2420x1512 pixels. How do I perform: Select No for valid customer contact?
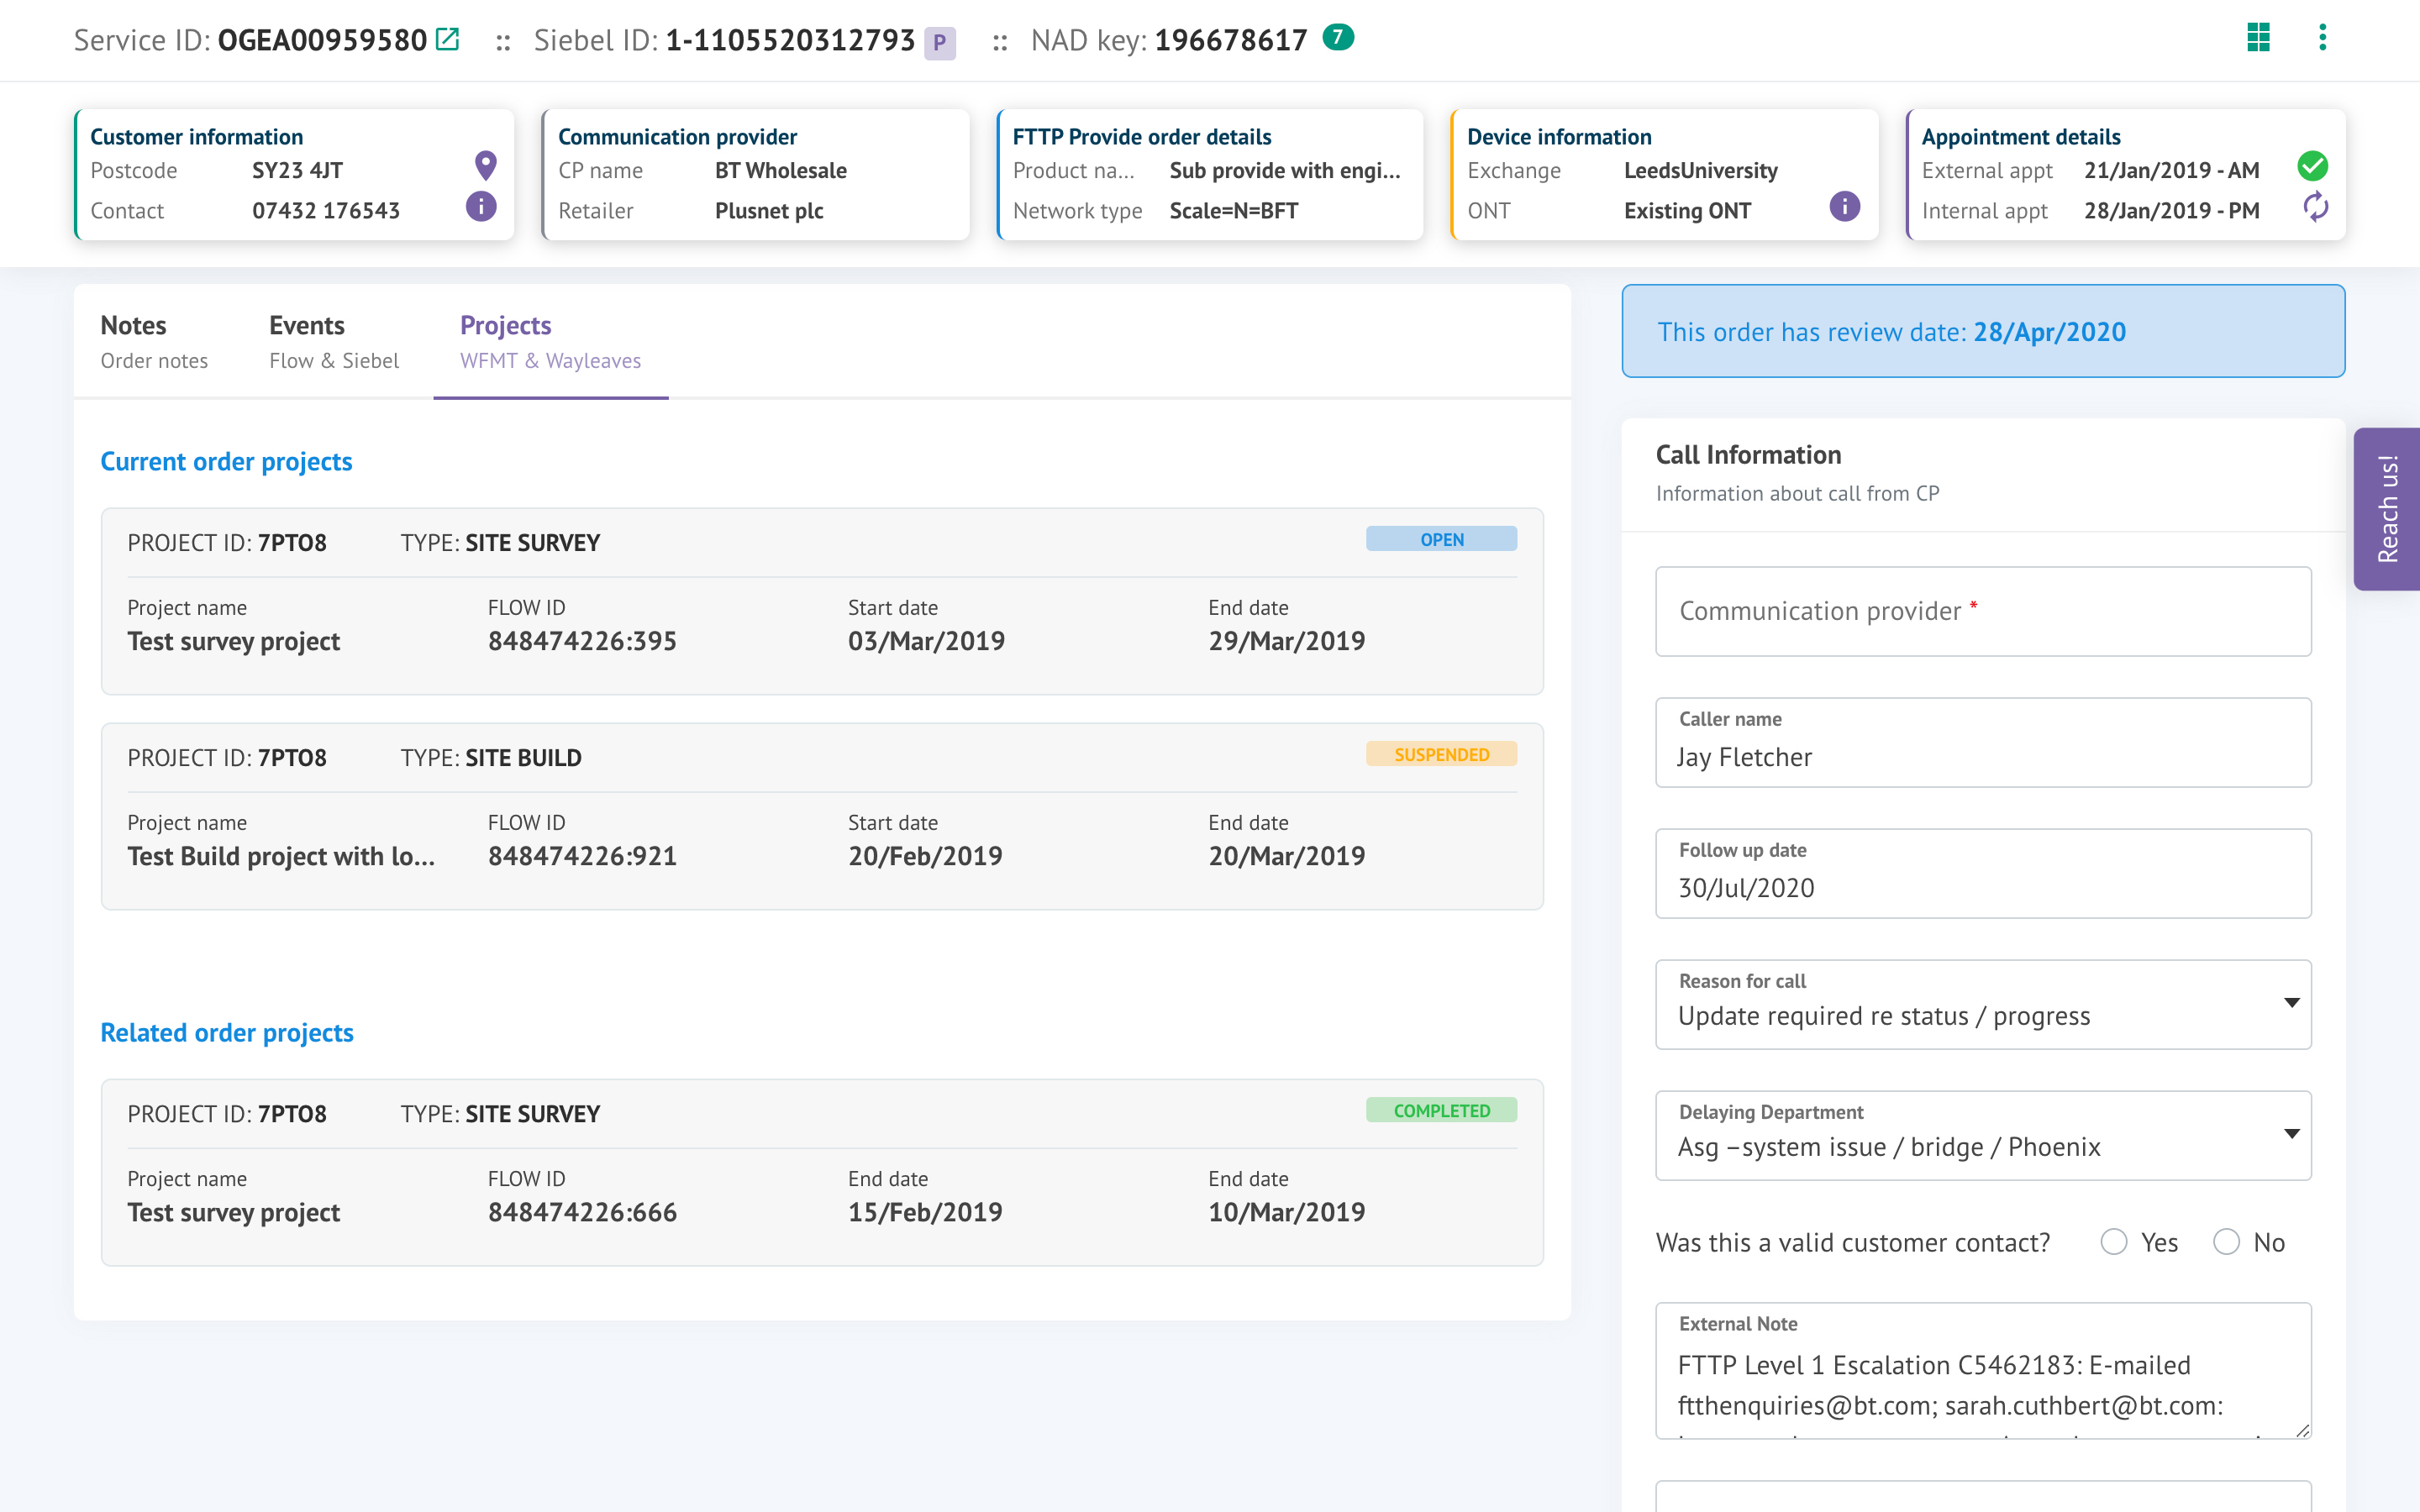tap(2226, 1242)
